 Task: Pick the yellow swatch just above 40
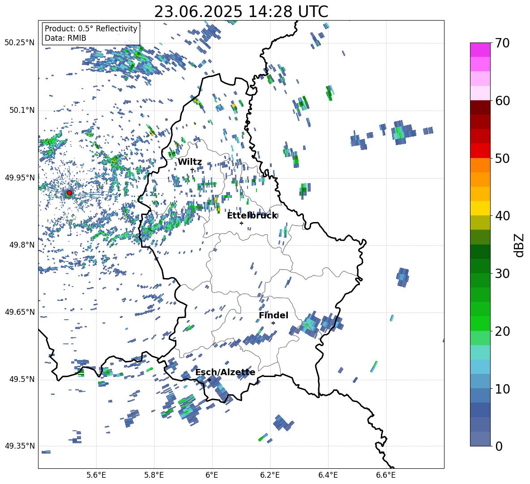click(x=480, y=208)
